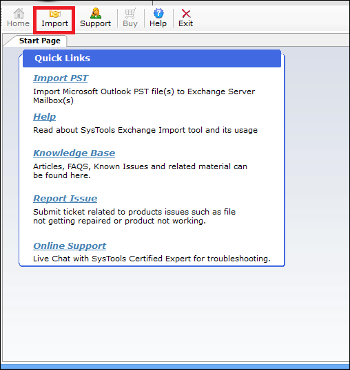Open the Help quick link
The image size is (350, 370).
tap(44, 117)
